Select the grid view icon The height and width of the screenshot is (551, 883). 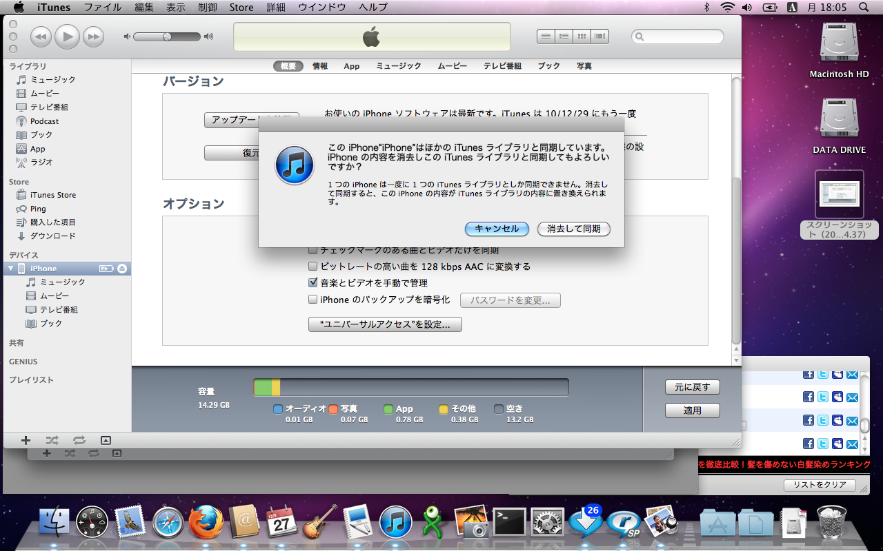click(x=582, y=37)
